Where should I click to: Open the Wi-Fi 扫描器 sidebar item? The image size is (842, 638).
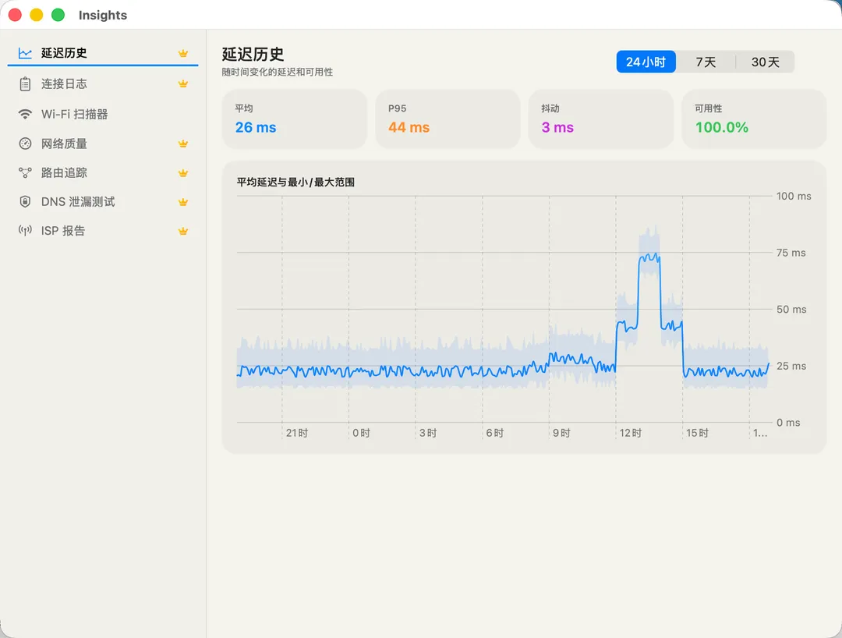[x=103, y=115]
